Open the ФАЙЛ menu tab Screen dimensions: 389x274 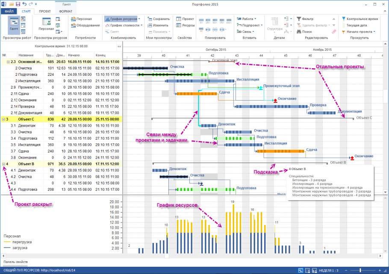point(9,11)
